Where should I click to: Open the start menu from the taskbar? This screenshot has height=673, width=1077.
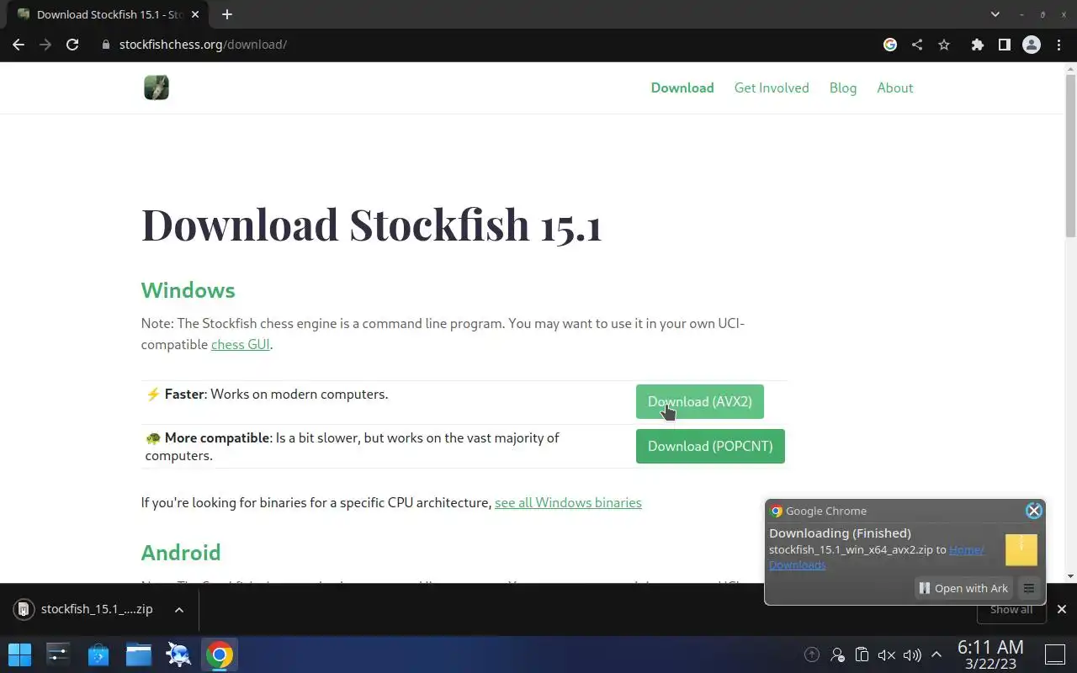tap(19, 654)
